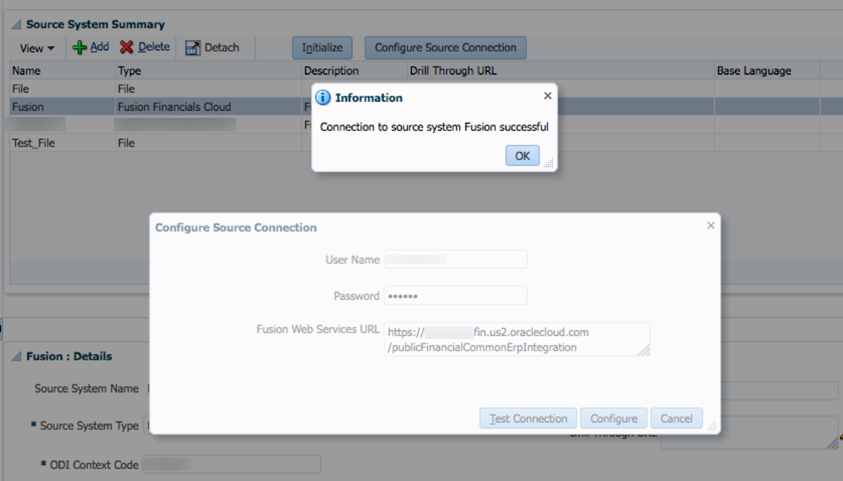Close the Configure Source Connection dialog
This screenshot has height=481, width=843.
pos(710,225)
